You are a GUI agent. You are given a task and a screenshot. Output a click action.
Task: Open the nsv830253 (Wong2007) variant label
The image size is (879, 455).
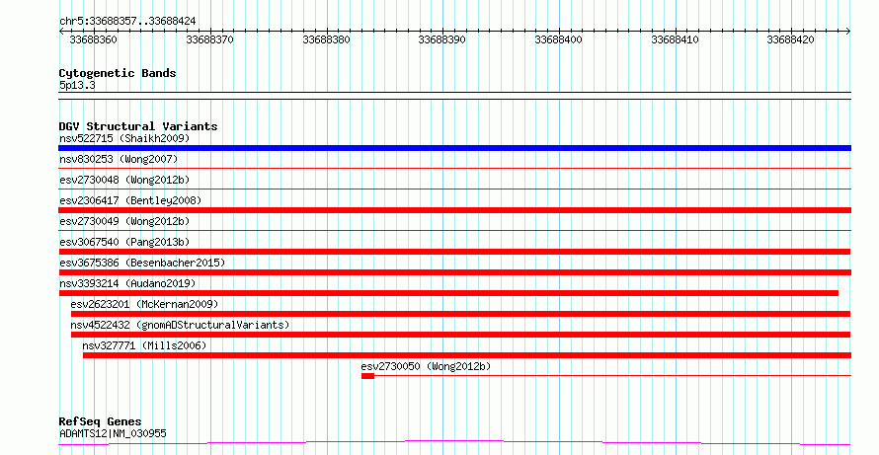point(119,159)
